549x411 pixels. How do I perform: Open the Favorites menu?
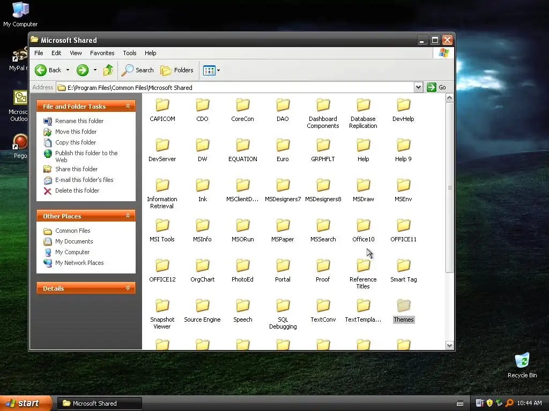(x=102, y=53)
